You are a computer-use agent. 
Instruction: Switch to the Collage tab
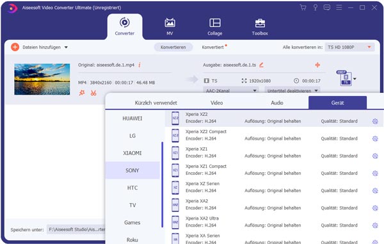coord(215,26)
